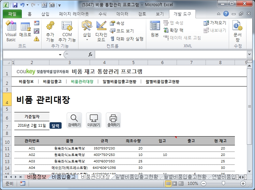Open Excel Help question mark
Viewport: 255px width, 190px height.
tap(226, 14)
